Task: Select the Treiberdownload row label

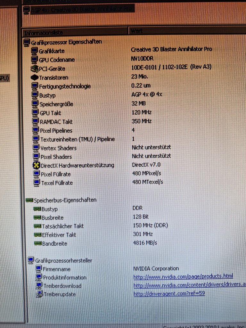Action: (x=62, y=286)
